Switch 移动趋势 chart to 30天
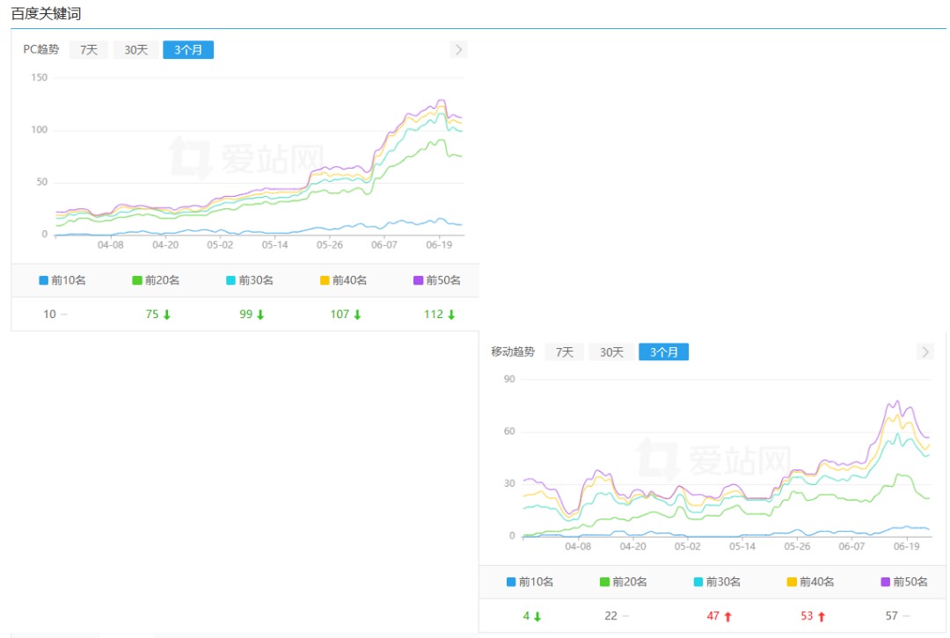950x638 pixels. [x=612, y=352]
